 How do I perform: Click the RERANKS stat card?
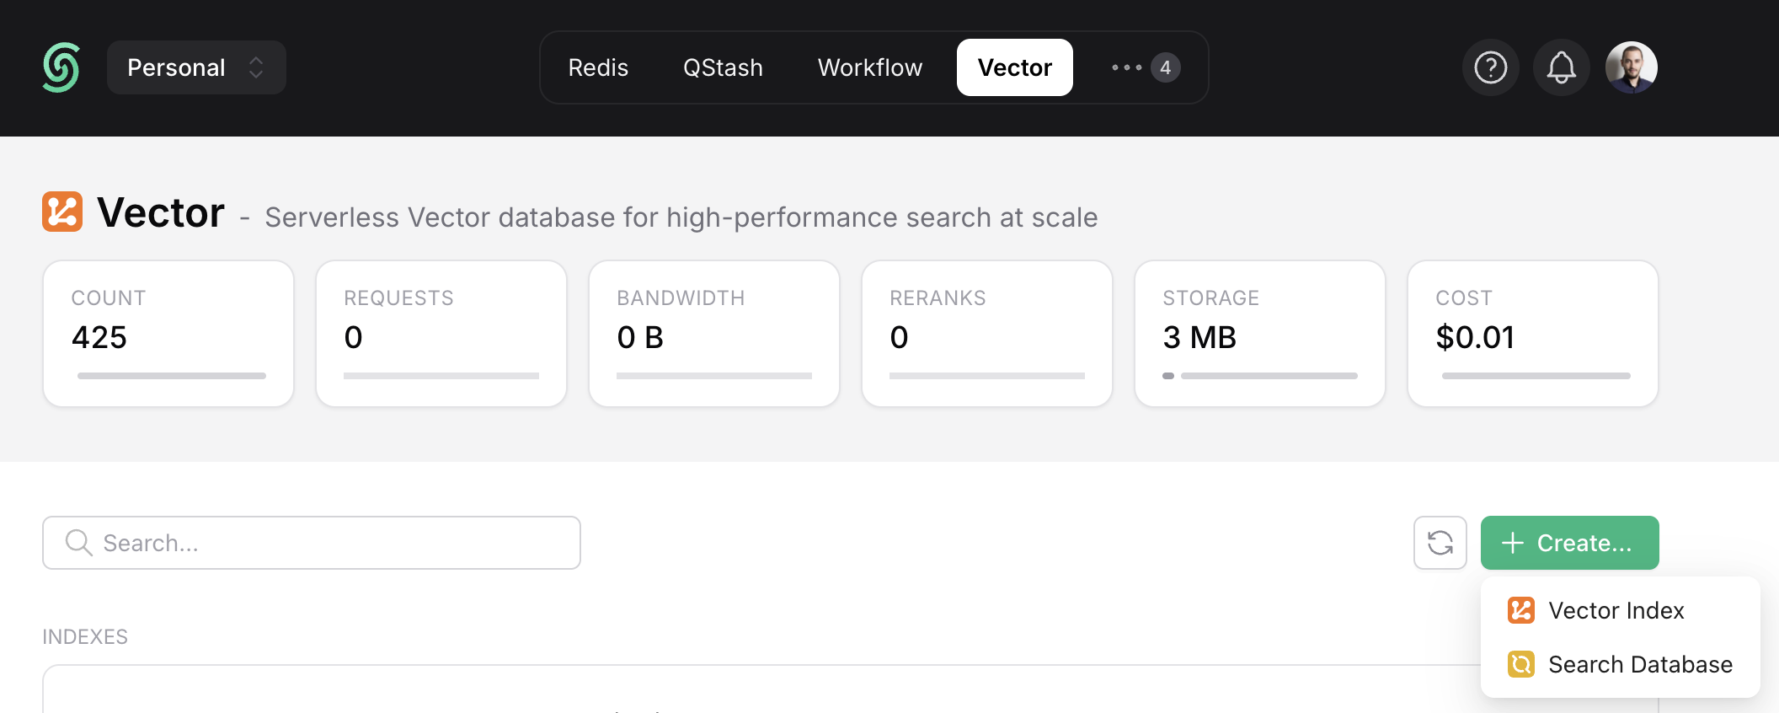click(x=987, y=334)
